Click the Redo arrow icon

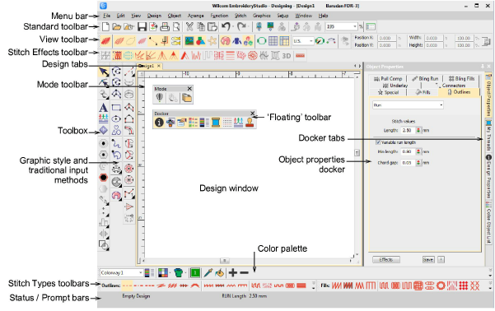pyautogui.click(x=241, y=27)
